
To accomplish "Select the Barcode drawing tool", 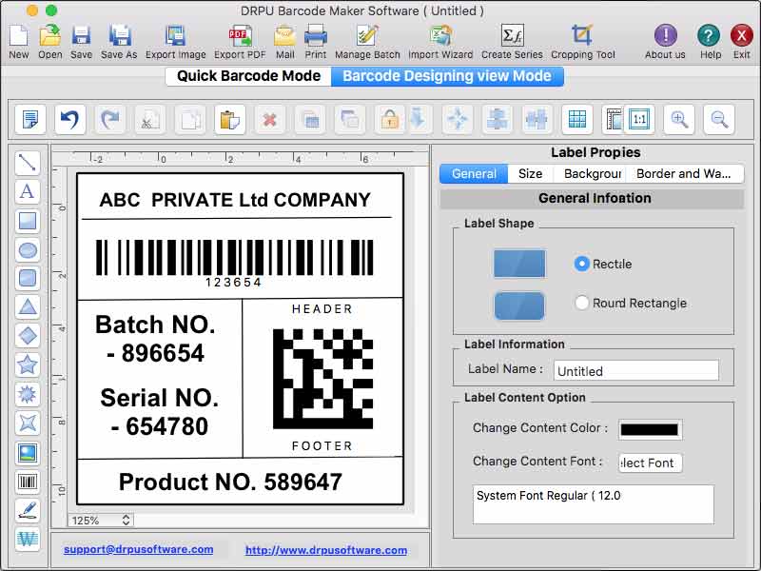I will click(x=27, y=479).
